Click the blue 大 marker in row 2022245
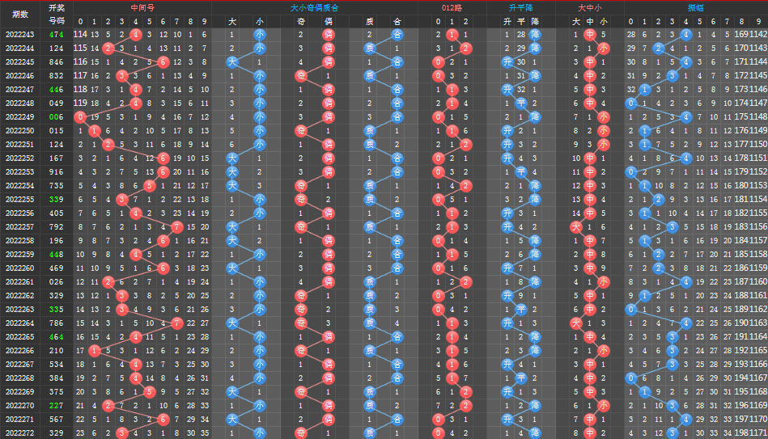 [x=232, y=62]
